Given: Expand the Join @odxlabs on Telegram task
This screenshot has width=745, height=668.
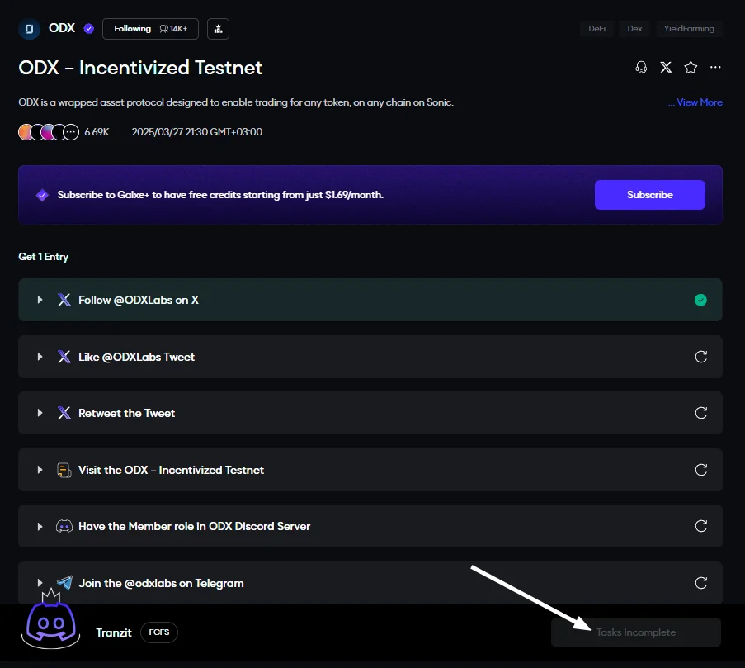Looking at the screenshot, I should (x=40, y=583).
